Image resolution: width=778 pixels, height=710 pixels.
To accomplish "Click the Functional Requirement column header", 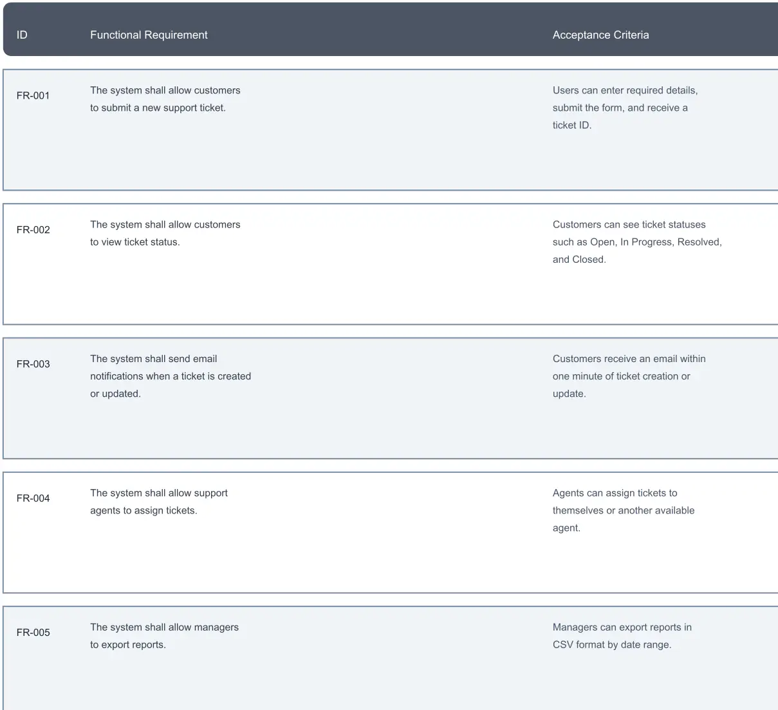I will [149, 35].
